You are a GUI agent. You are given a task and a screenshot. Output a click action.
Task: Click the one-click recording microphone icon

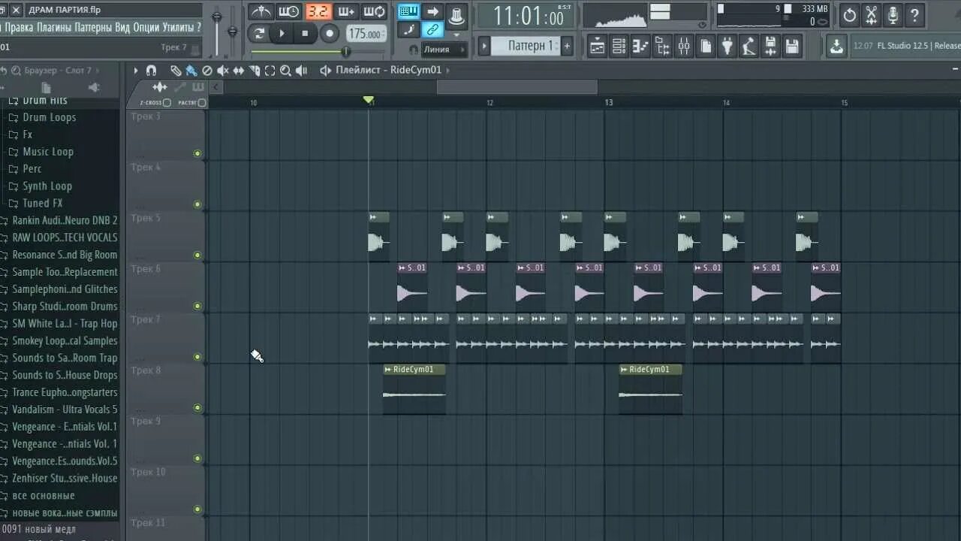tap(893, 14)
